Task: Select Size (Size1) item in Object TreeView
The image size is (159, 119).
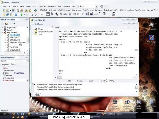Action: [x=14, y=38]
